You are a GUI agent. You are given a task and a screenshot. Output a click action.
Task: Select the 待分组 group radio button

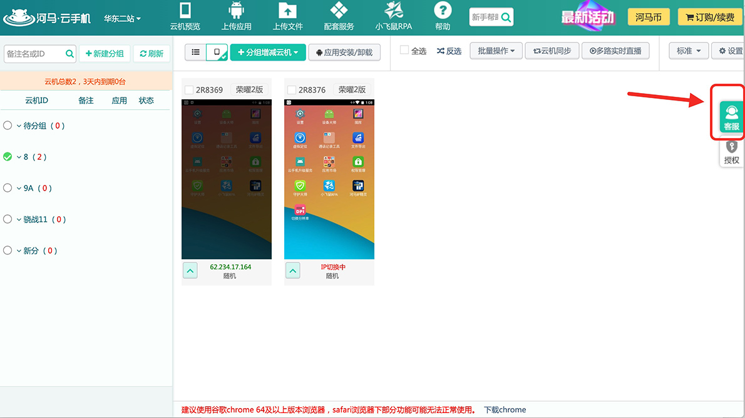[8, 126]
